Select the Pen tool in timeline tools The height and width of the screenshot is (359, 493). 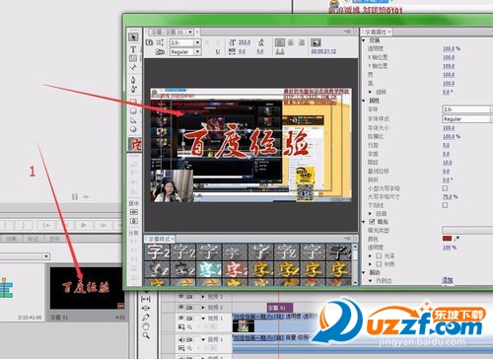pyautogui.click(x=146, y=317)
